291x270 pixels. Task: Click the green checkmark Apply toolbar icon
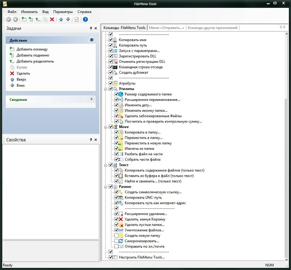8,19
